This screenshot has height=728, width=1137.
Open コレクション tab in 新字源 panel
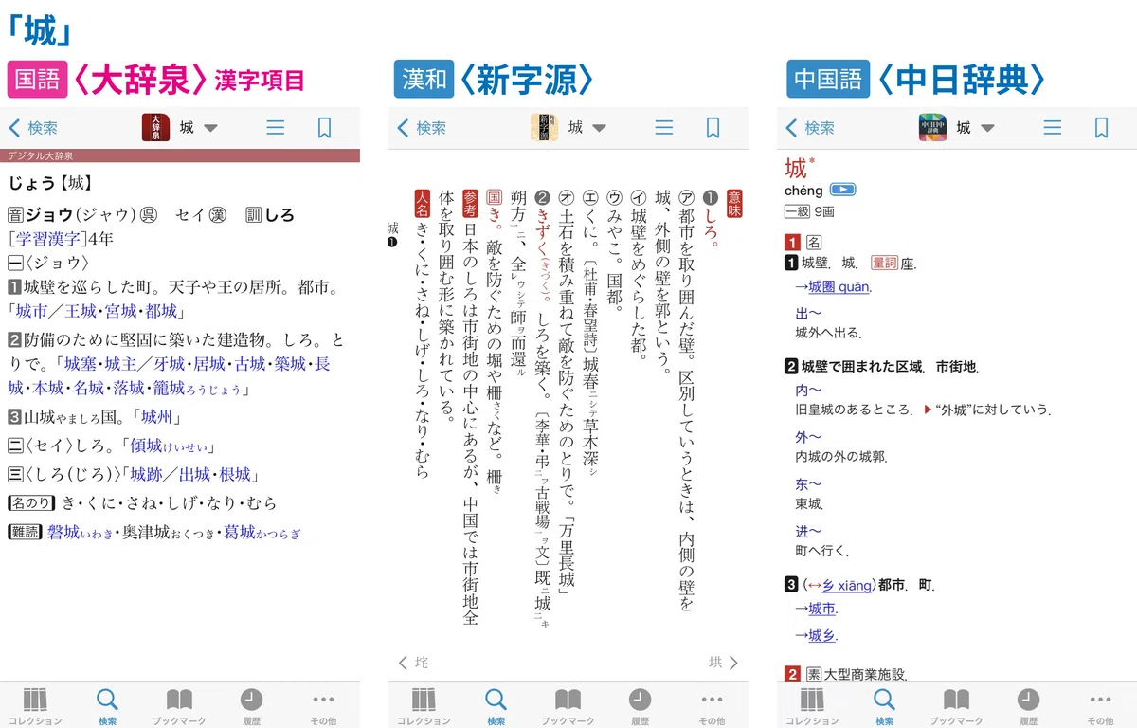click(x=424, y=706)
